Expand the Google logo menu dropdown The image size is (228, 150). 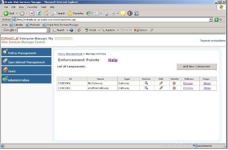coord(16,30)
